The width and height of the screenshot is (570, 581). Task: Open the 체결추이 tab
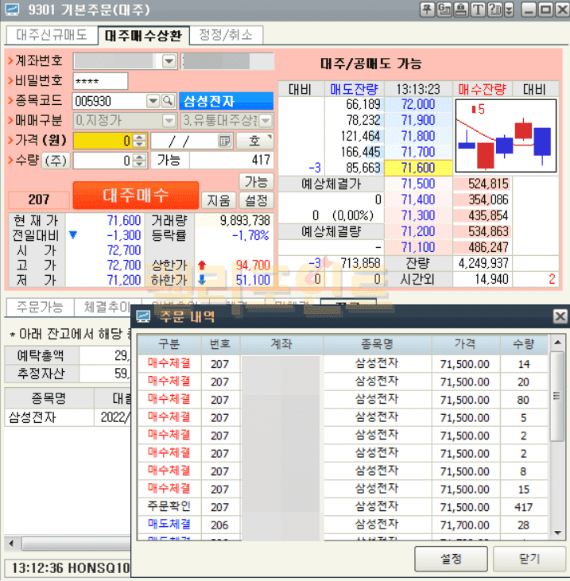(103, 307)
